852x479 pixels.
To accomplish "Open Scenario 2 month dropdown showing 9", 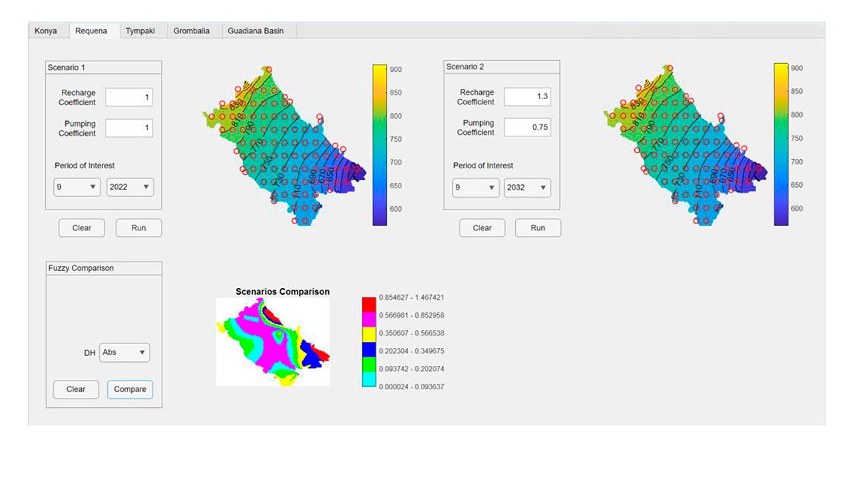I will [x=475, y=187].
